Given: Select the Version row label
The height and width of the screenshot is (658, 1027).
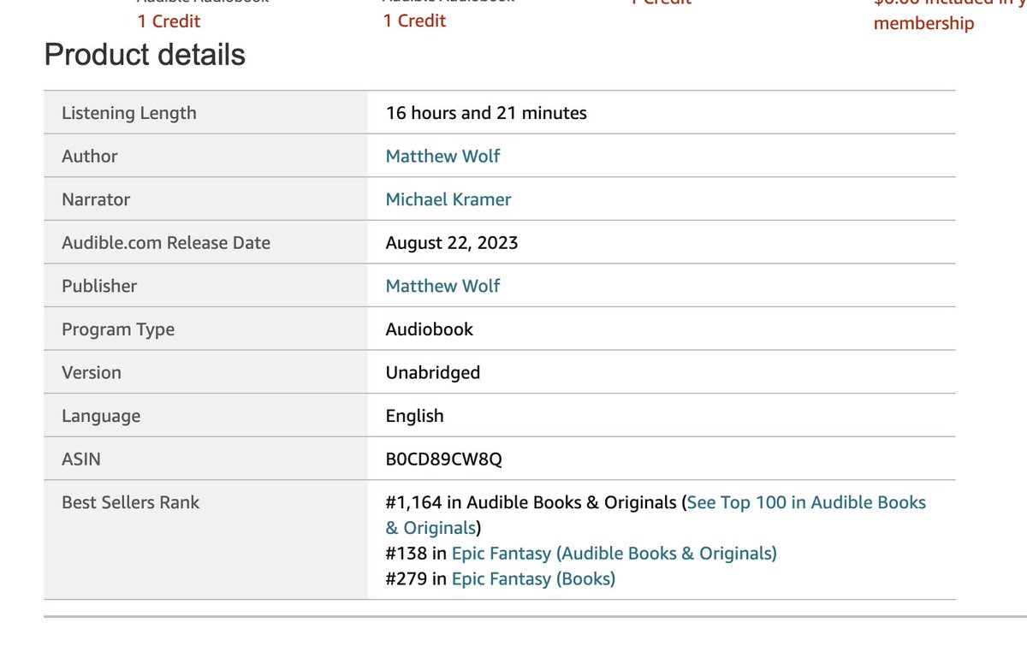Looking at the screenshot, I should tap(92, 372).
